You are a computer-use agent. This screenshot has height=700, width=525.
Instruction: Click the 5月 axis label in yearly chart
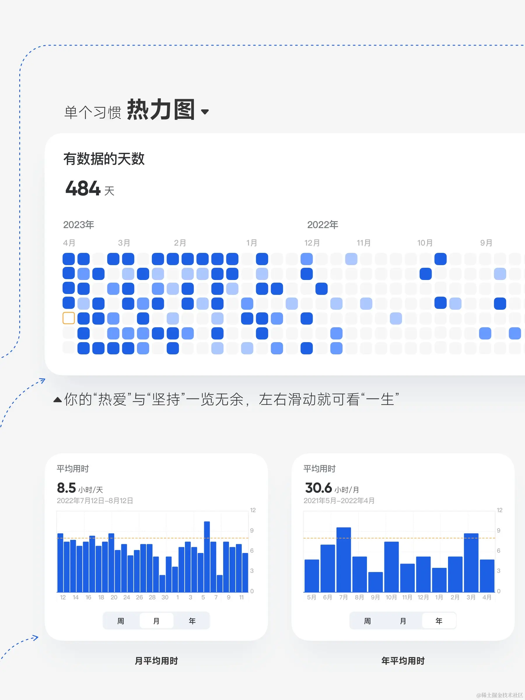click(x=311, y=597)
